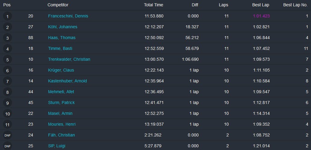Sort by Laps column header

click(223, 5)
